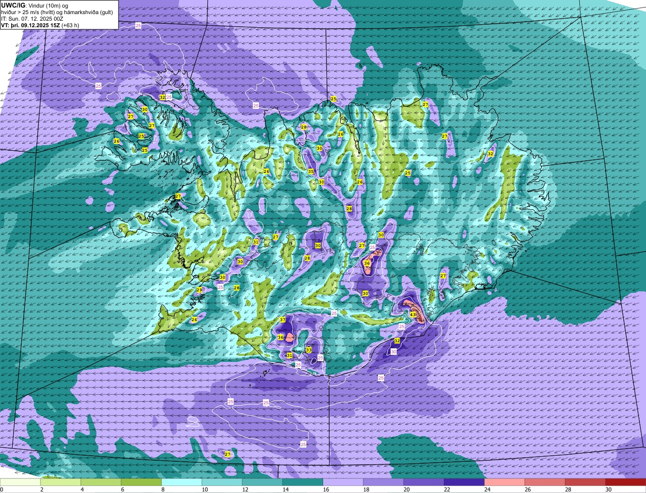Click the forecast offset "(+63 h)"

click(70, 25)
